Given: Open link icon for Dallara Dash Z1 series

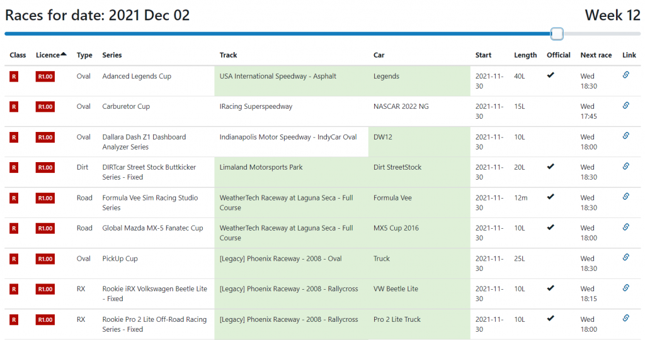Looking at the screenshot, I should 625,136.
